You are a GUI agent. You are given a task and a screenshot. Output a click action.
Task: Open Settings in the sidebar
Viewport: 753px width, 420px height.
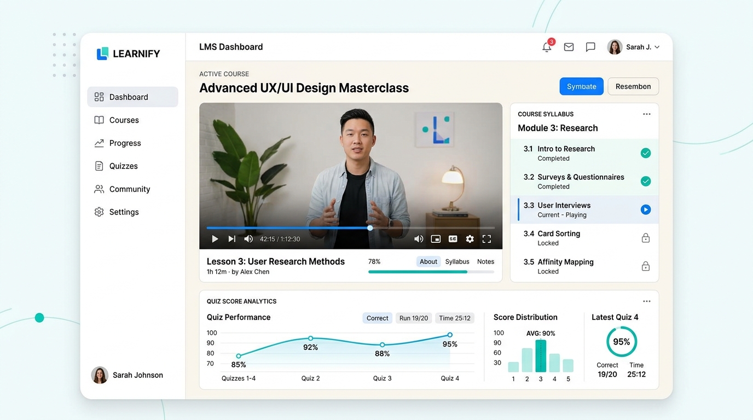[132, 212]
